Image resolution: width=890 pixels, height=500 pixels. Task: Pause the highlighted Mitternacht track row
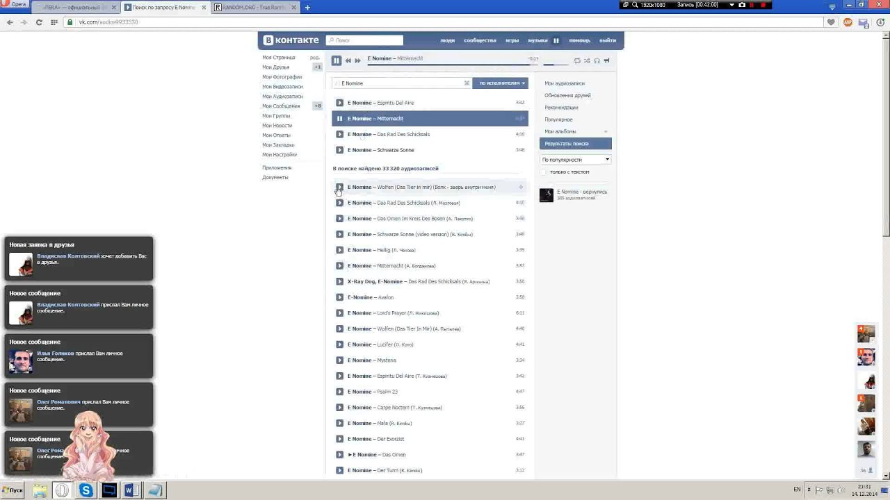tap(339, 119)
